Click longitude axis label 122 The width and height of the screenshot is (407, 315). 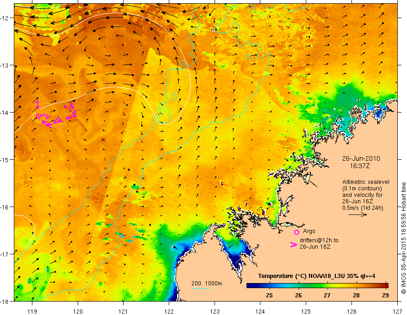click(x=169, y=311)
